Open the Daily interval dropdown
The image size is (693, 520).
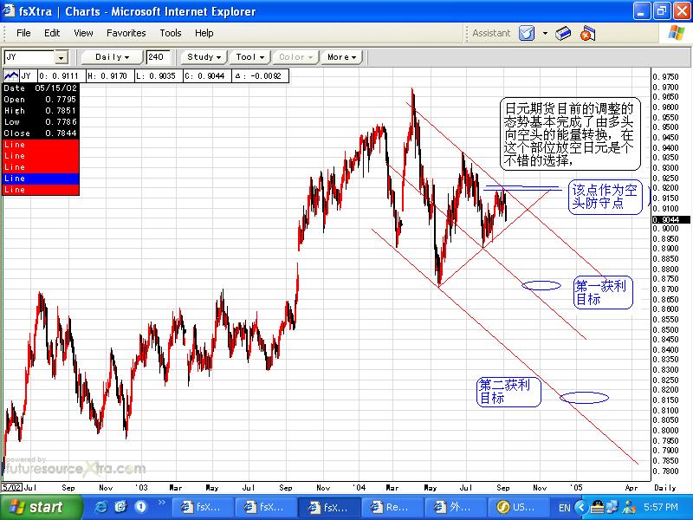(x=112, y=57)
